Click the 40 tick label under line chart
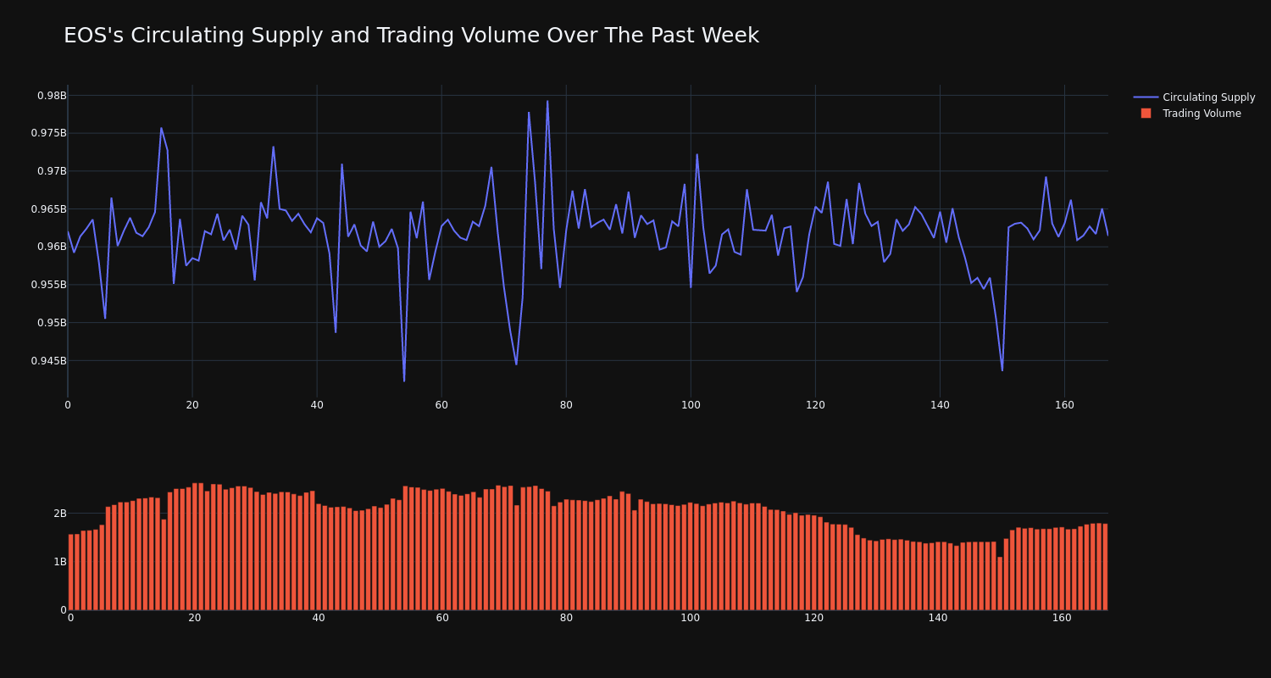This screenshot has height=678, width=1271. click(x=317, y=405)
